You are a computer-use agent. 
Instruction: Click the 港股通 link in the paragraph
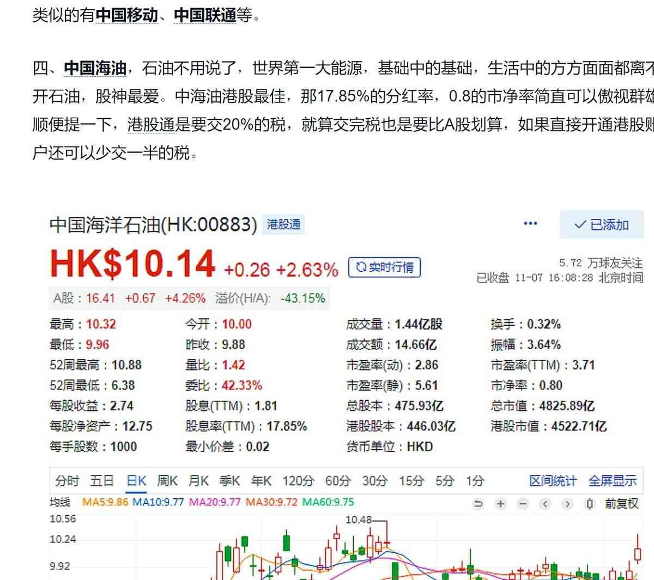click(150, 125)
